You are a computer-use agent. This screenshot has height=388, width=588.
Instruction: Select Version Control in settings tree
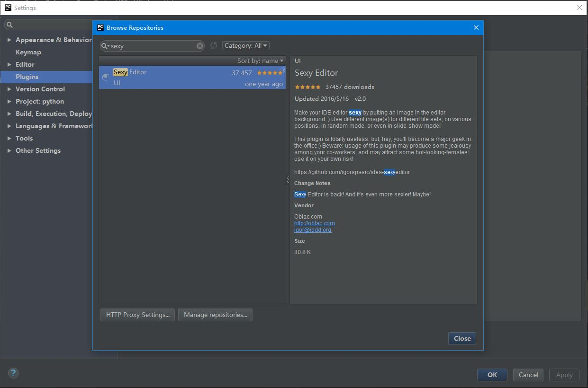(40, 89)
